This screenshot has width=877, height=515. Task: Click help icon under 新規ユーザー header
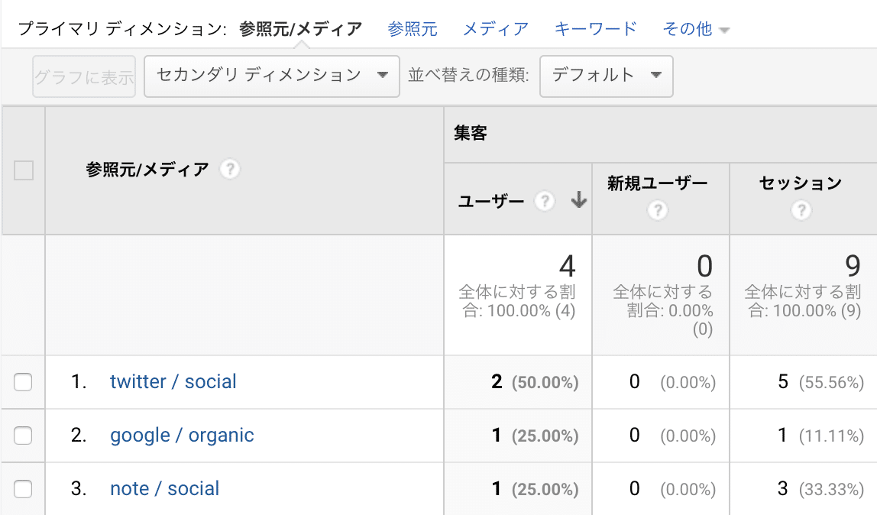657,210
